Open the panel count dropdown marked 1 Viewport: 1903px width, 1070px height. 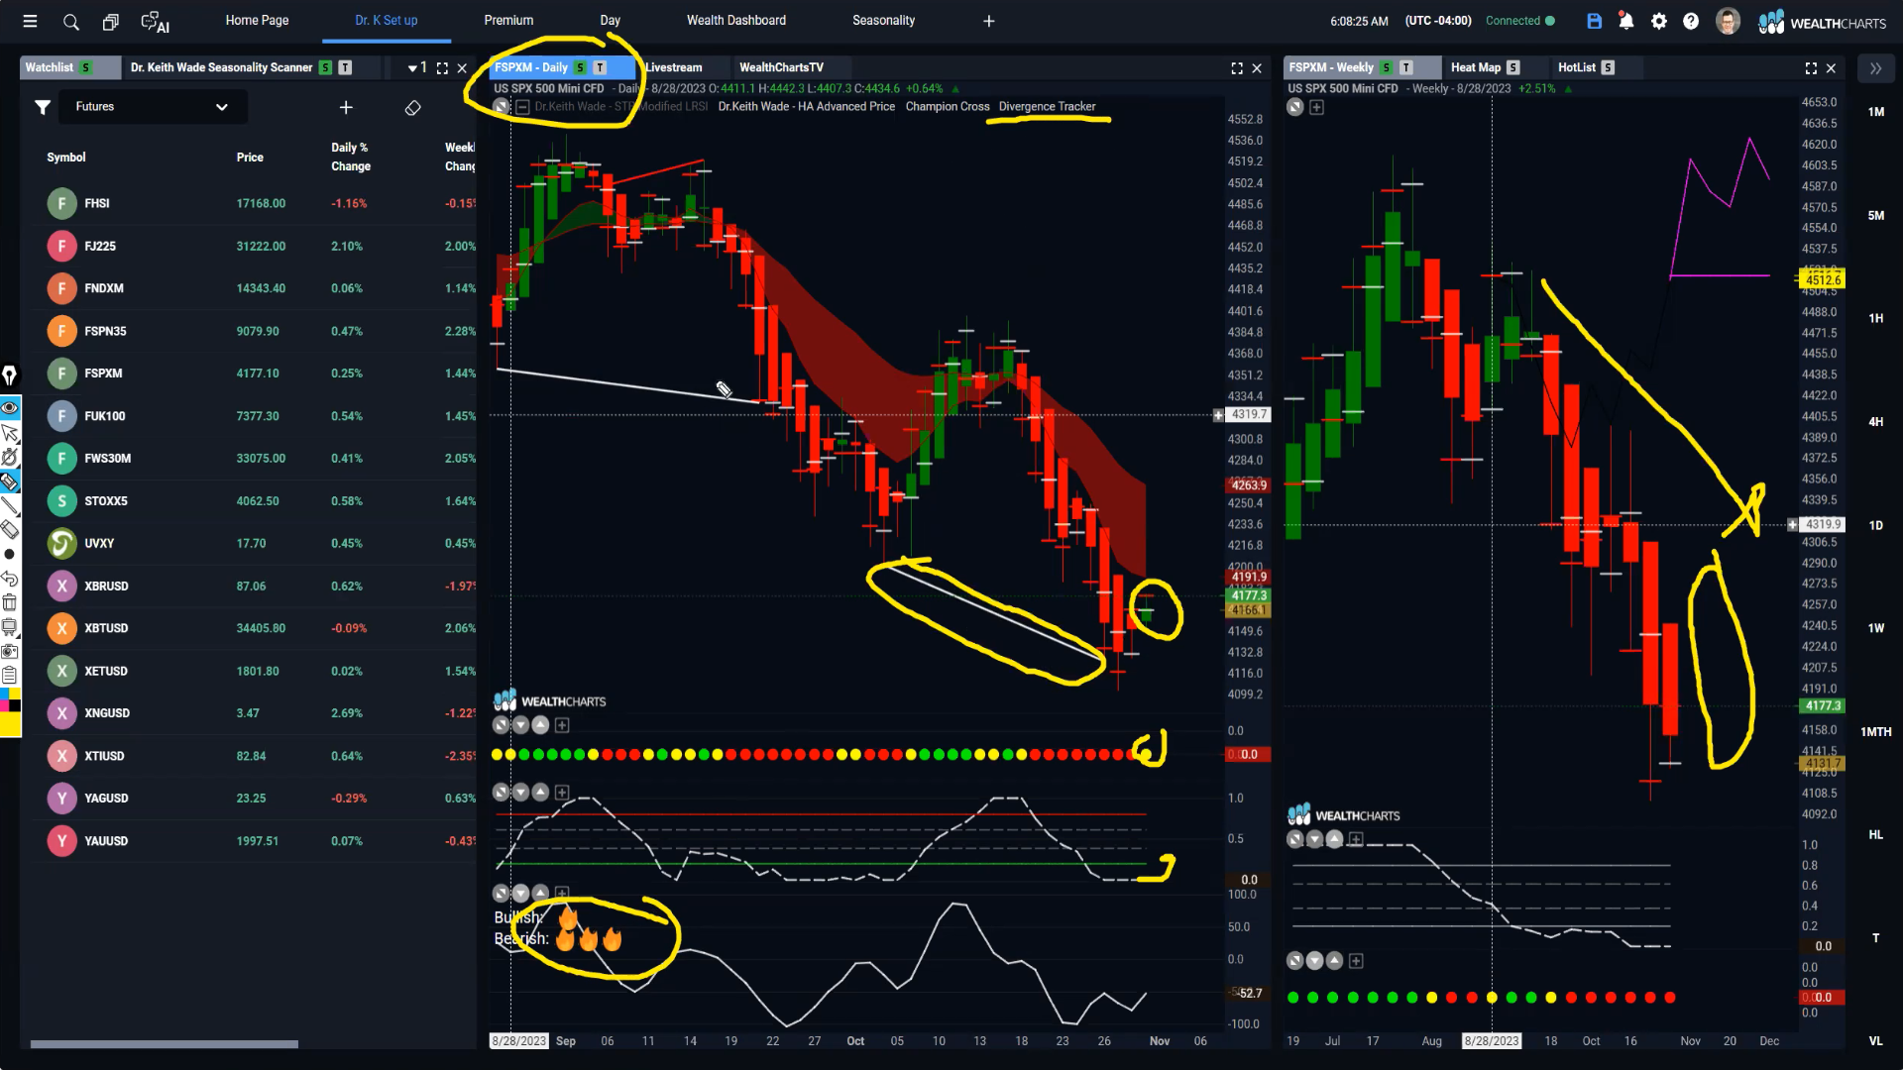pos(417,67)
